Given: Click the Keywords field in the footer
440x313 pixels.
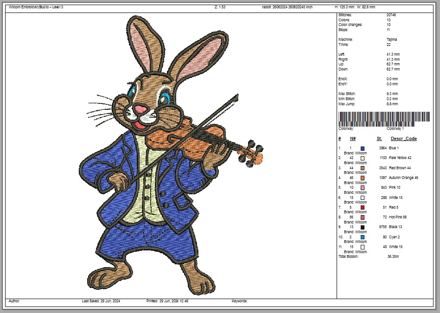Looking at the screenshot, I should click(240, 301).
